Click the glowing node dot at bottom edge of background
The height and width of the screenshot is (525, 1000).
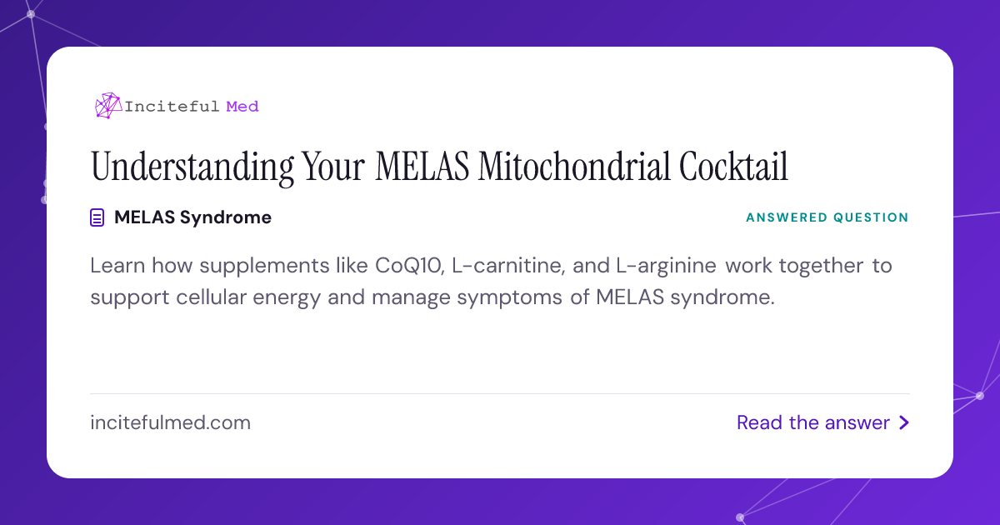739,517
